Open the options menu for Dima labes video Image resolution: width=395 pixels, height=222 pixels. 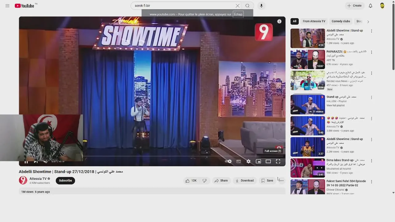pyautogui.click(x=372, y=161)
